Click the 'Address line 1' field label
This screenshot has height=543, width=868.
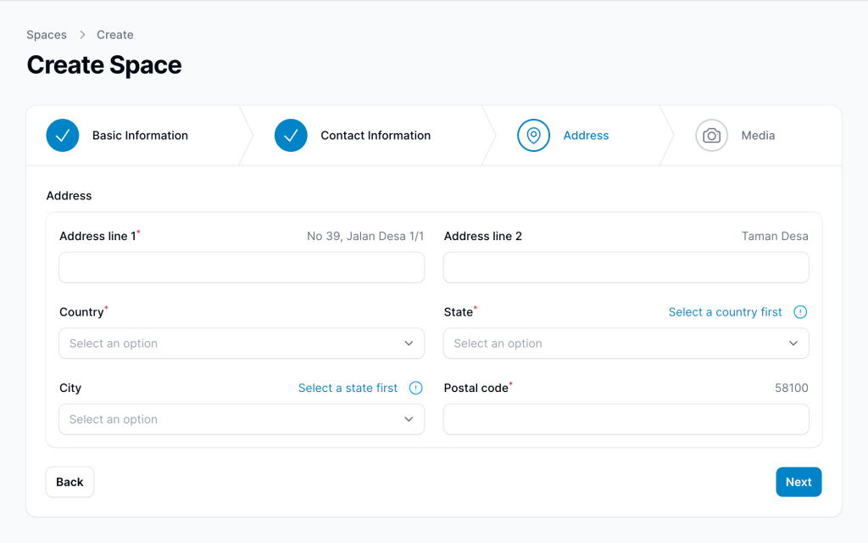pyautogui.click(x=97, y=236)
